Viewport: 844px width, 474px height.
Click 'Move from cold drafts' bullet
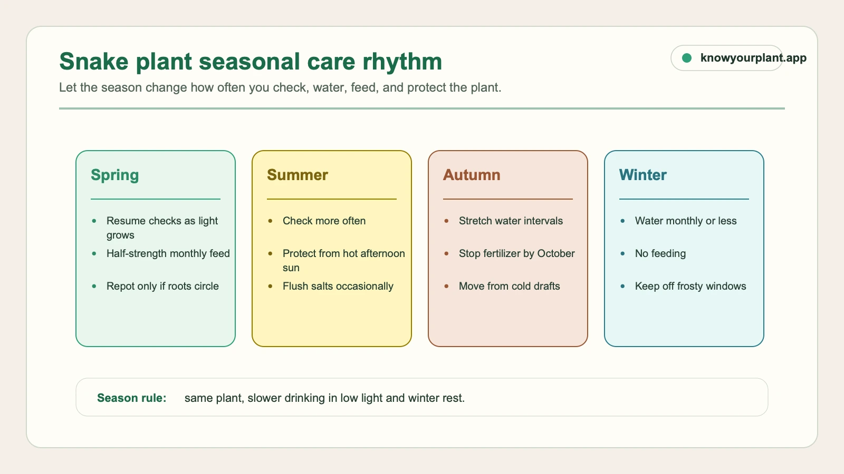point(510,286)
